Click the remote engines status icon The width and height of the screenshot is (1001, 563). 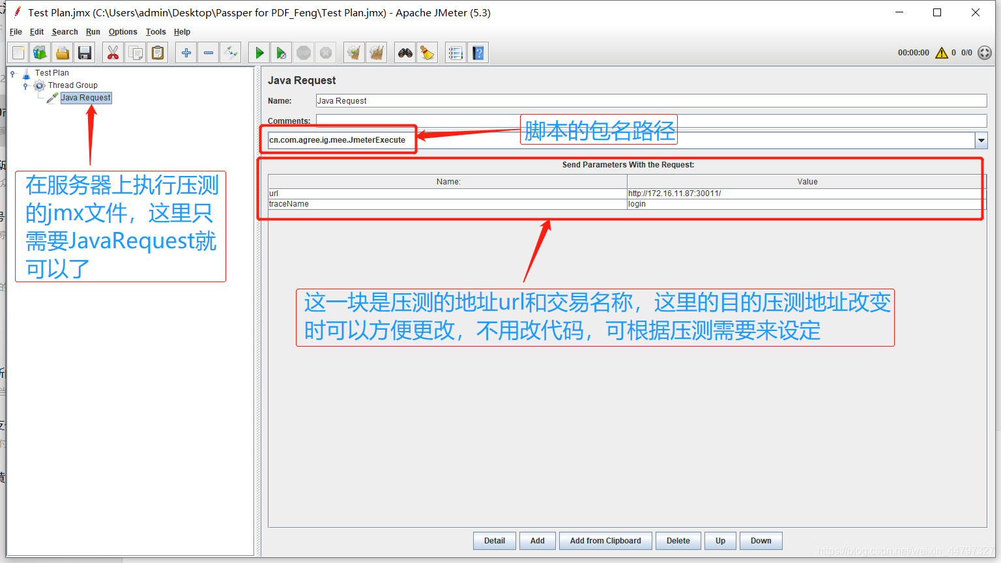point(985,53)
